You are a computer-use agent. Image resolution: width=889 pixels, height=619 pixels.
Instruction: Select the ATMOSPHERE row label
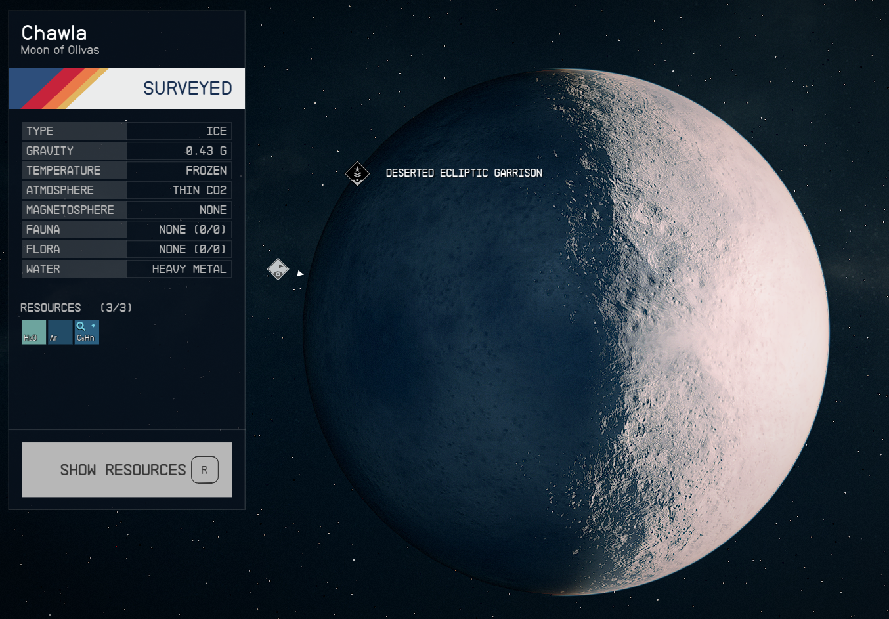pos(74,190)
